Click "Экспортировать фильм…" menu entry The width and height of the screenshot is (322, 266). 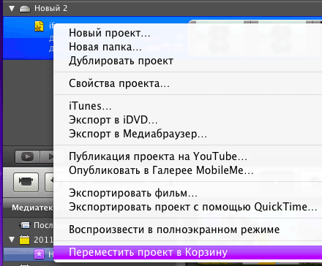pos(187,193)
